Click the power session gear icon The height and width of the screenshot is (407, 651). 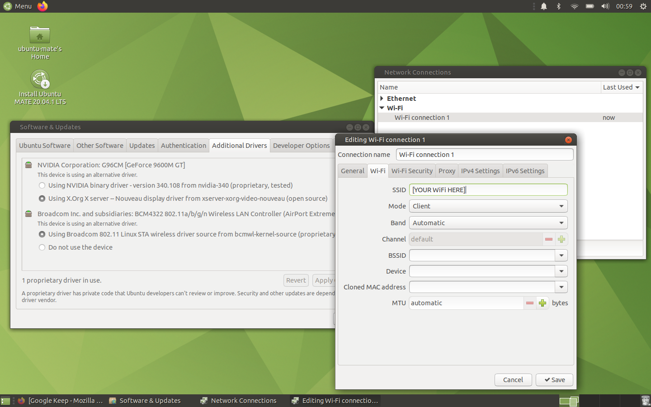643,6
